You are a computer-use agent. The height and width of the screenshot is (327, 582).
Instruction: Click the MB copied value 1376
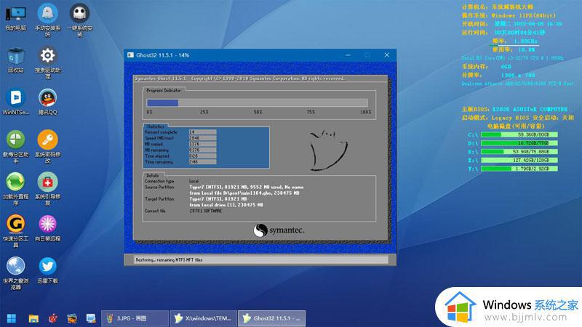(x=202, y=144)
